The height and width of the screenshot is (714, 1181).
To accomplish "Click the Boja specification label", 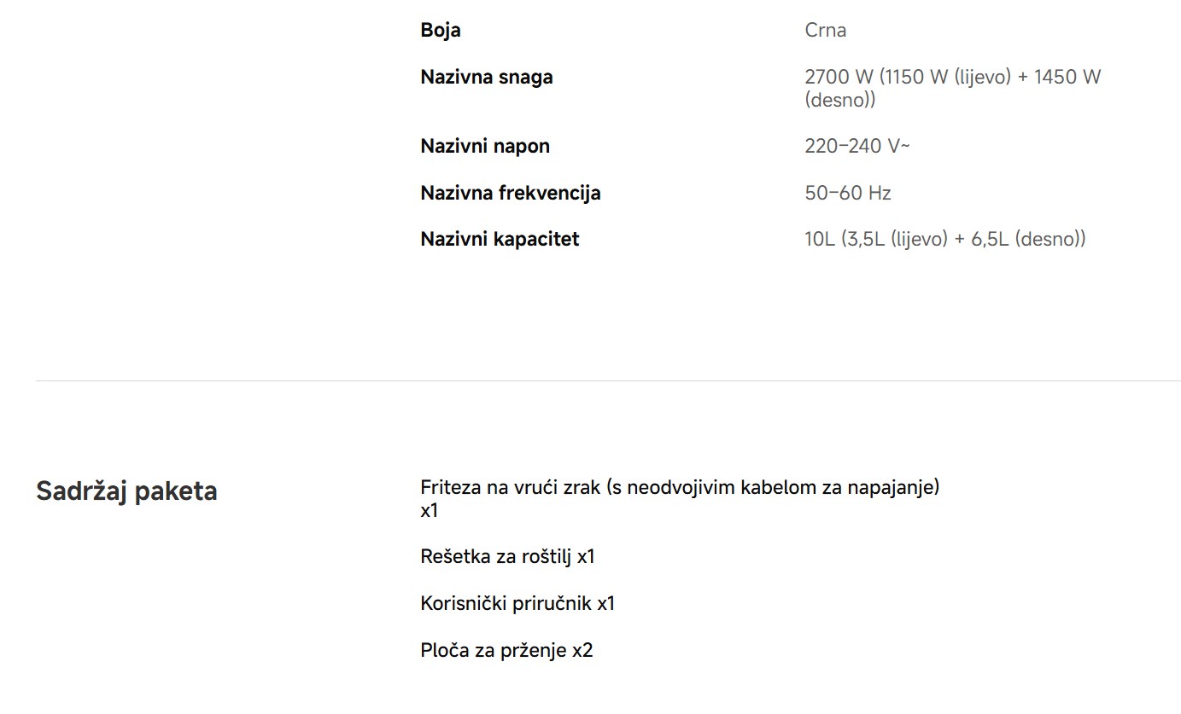I will (x=441, y=31).
